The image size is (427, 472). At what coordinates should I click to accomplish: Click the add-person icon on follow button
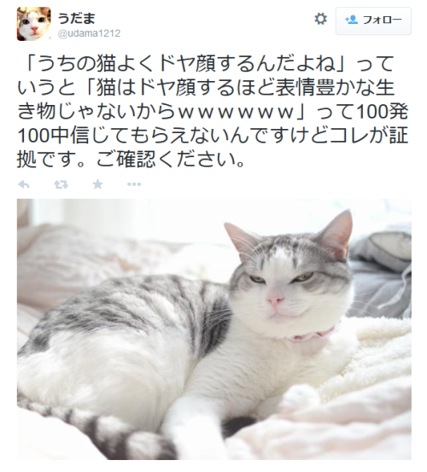(351, 20)
